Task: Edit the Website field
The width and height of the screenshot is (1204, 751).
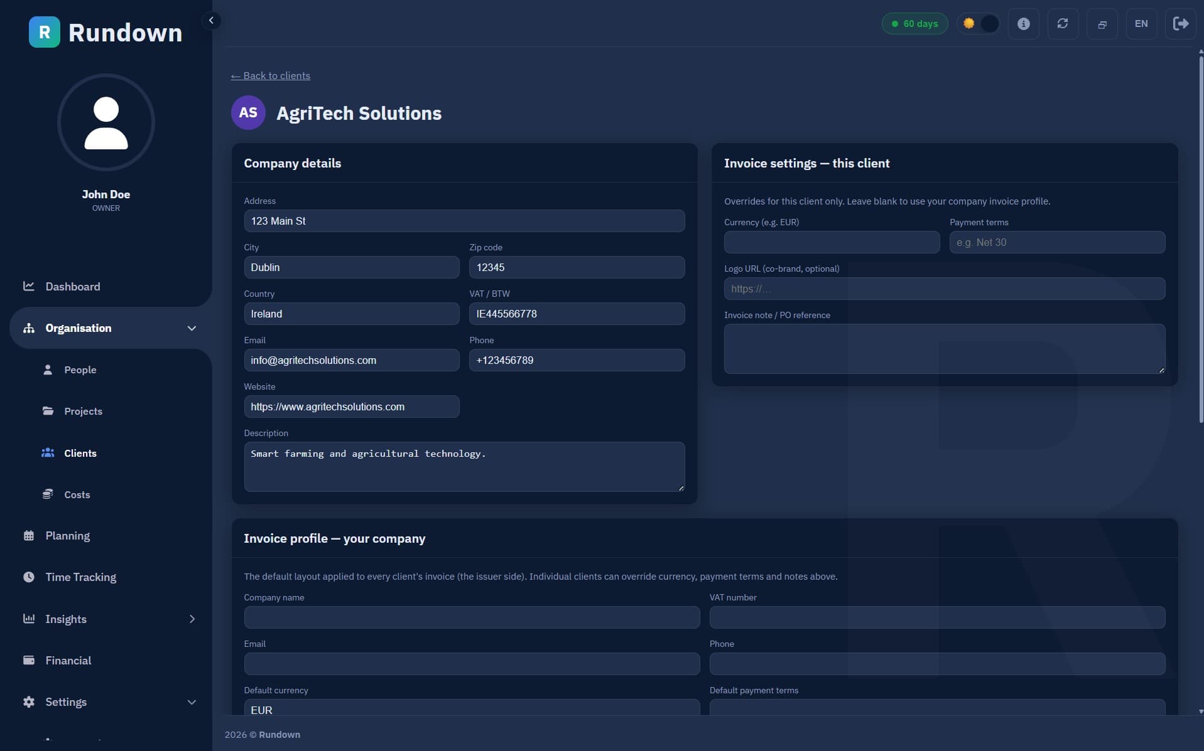Action: 352,407
